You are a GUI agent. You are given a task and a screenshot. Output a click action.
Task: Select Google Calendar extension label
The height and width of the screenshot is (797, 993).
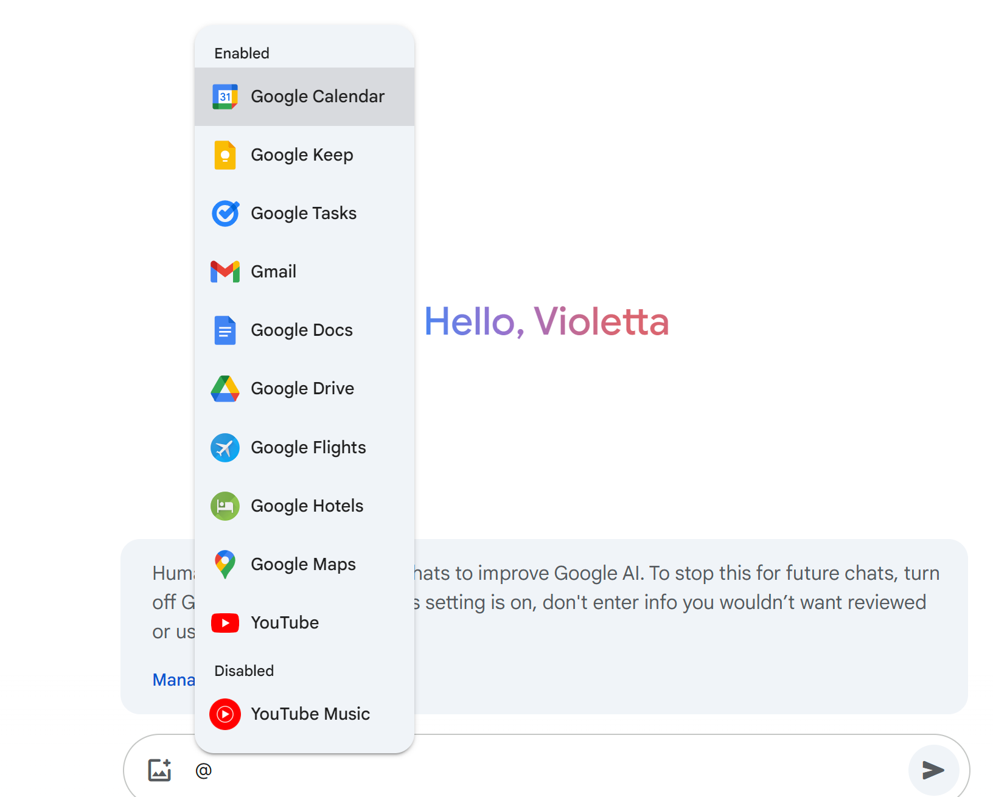[x=318, y=97]
